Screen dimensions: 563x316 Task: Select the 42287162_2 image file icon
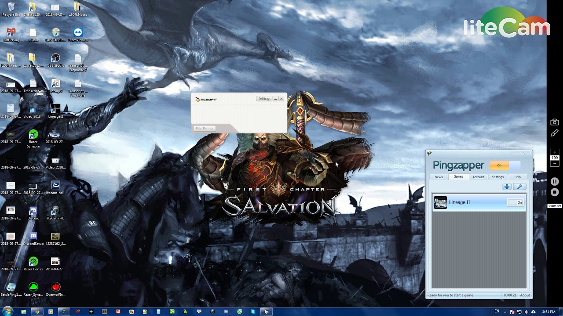(55, 239)
